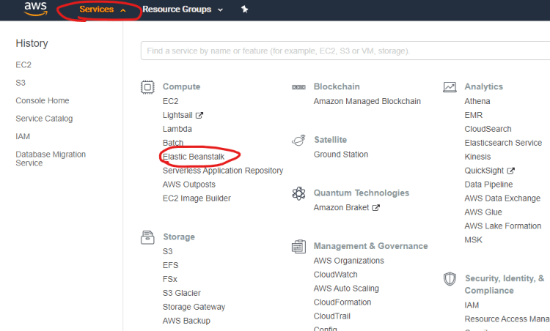Viewport: 550px width, 331px height.
Task: Collapse the Services menu
Action: coord(102,10)
